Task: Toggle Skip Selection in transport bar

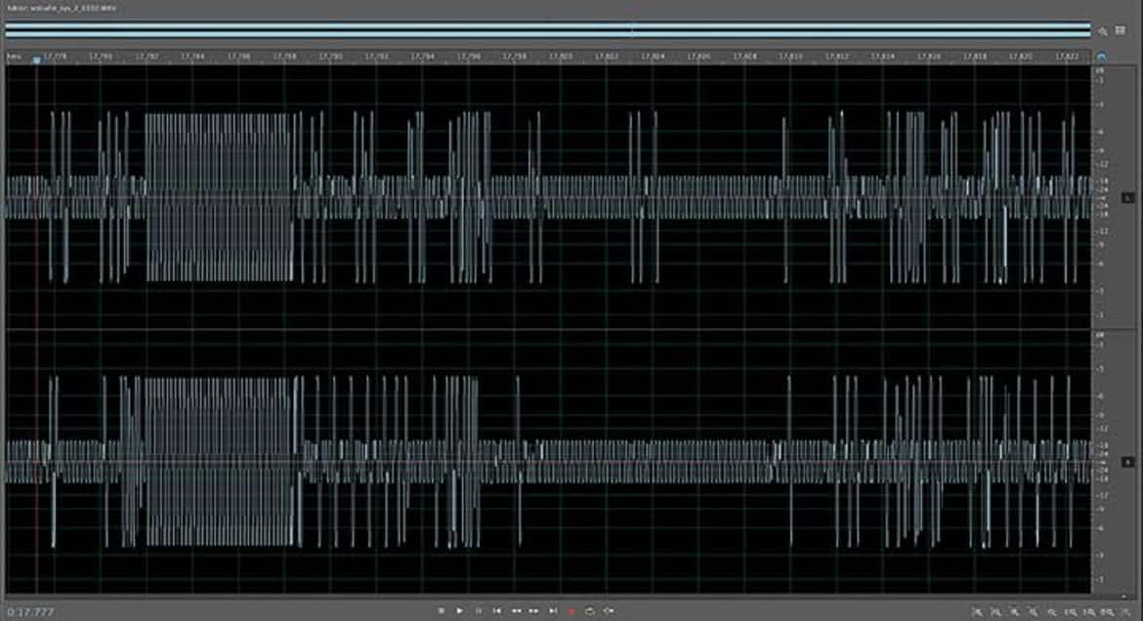Action: (x=609, y=611)
